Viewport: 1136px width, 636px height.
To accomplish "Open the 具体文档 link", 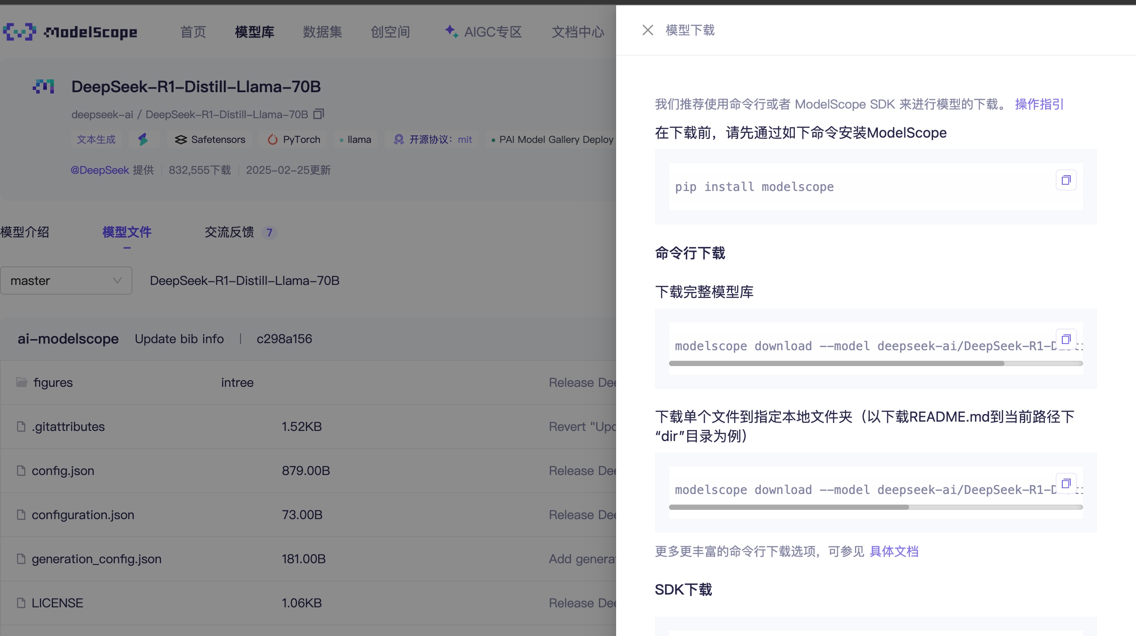I will 894,551.
